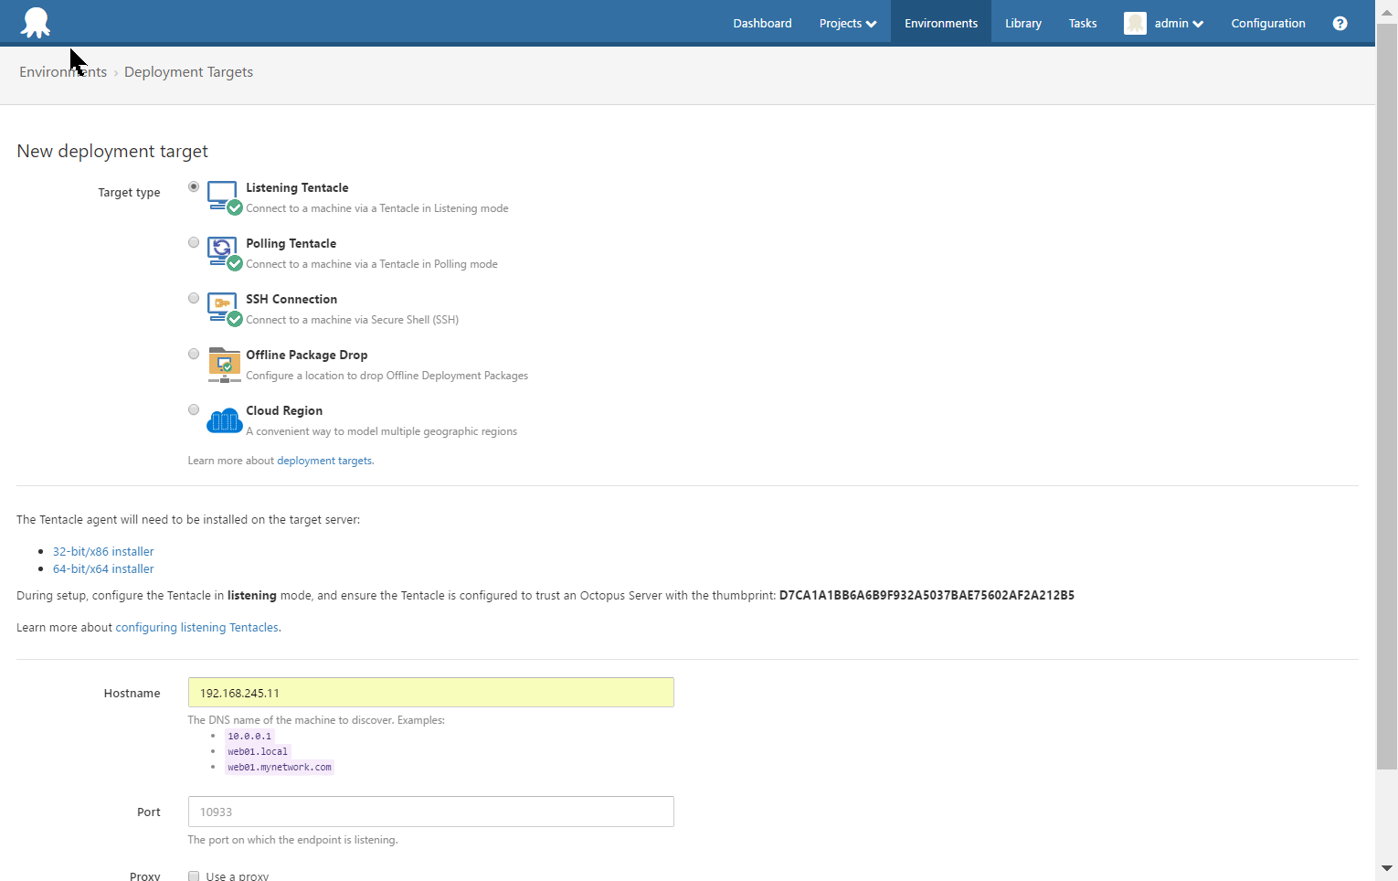This screenshot has height=881, width=1398.
Task: Click the Listening Tentacle monitor icon
Action: coord(224,197)
